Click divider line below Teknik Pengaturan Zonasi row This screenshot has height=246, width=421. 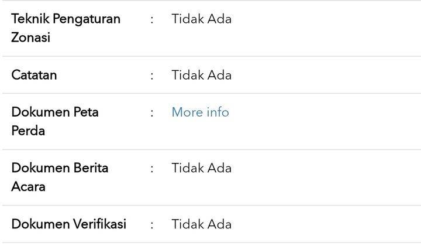(x=212, y=56)
